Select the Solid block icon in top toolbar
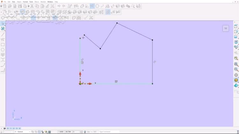 point(118,6)
